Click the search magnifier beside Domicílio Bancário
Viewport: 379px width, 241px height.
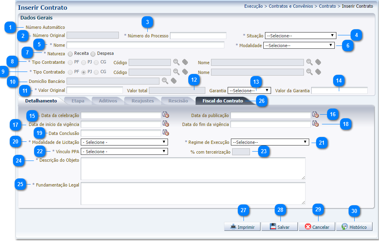coord(165,81)
